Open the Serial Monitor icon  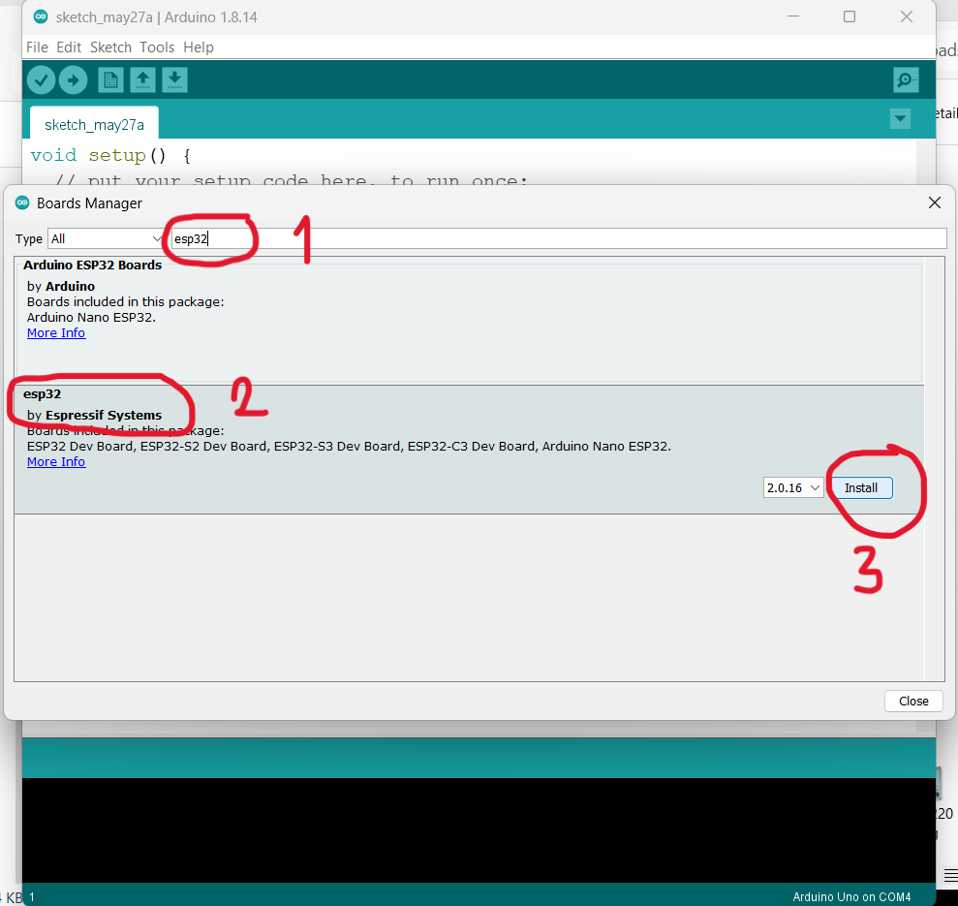pyautogui.click(x=906, y=80)
